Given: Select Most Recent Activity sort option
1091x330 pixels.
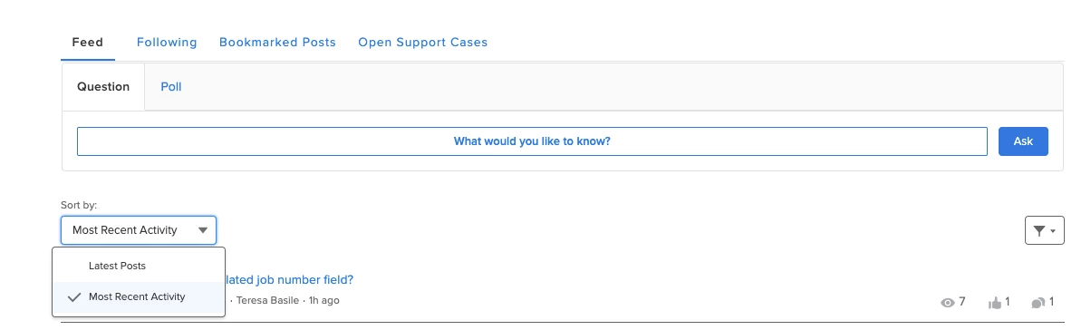Looking at the screenshot, I should point(139,297).
